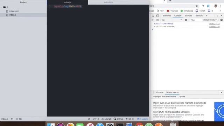This screenshot has height=126, width=224.
Task: Open the Chrome three-dot menu
Action: coord(221,6)
